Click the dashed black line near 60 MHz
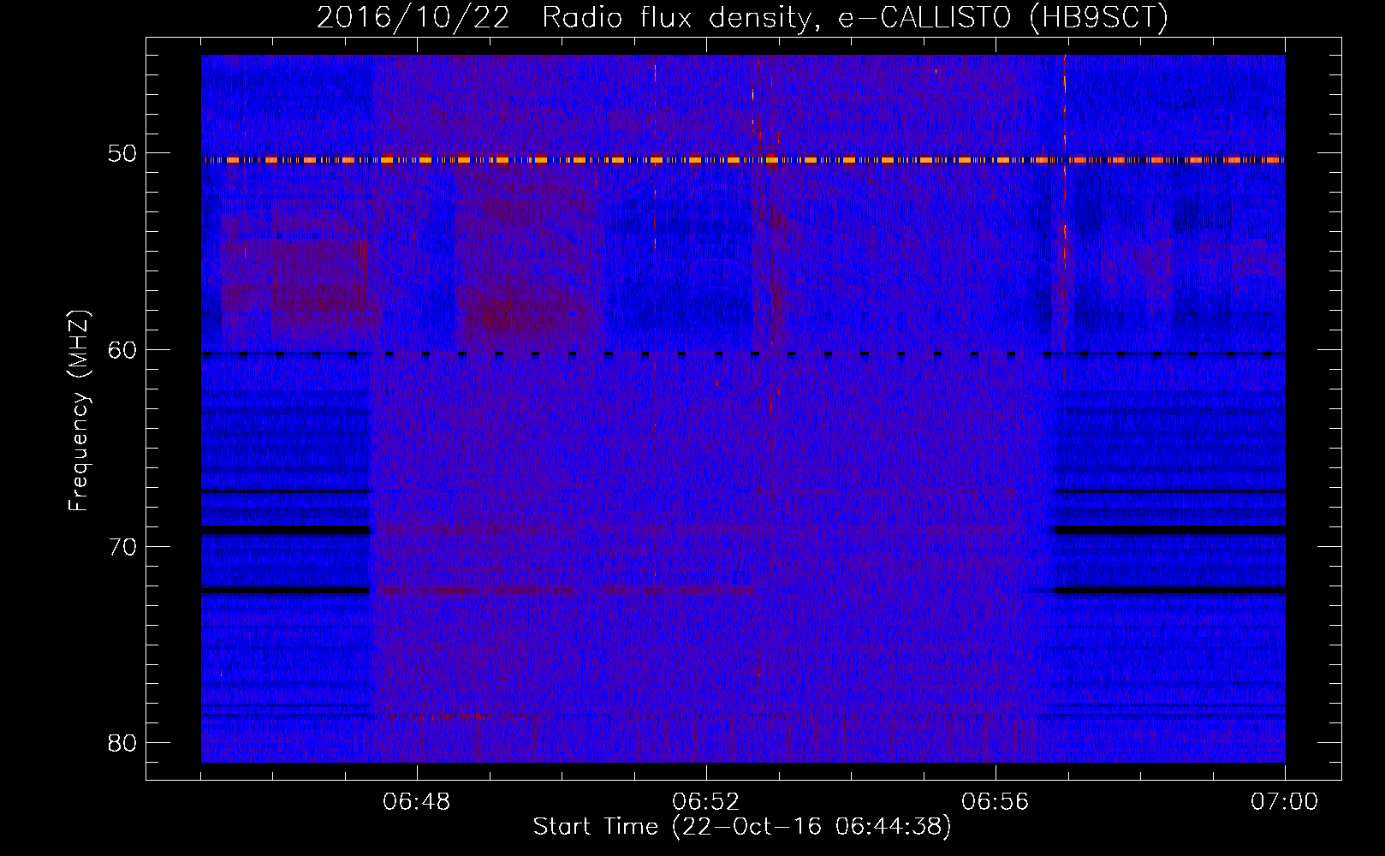Image resolution: width=1385 pixels, height=856 pixels. point(743,354)
